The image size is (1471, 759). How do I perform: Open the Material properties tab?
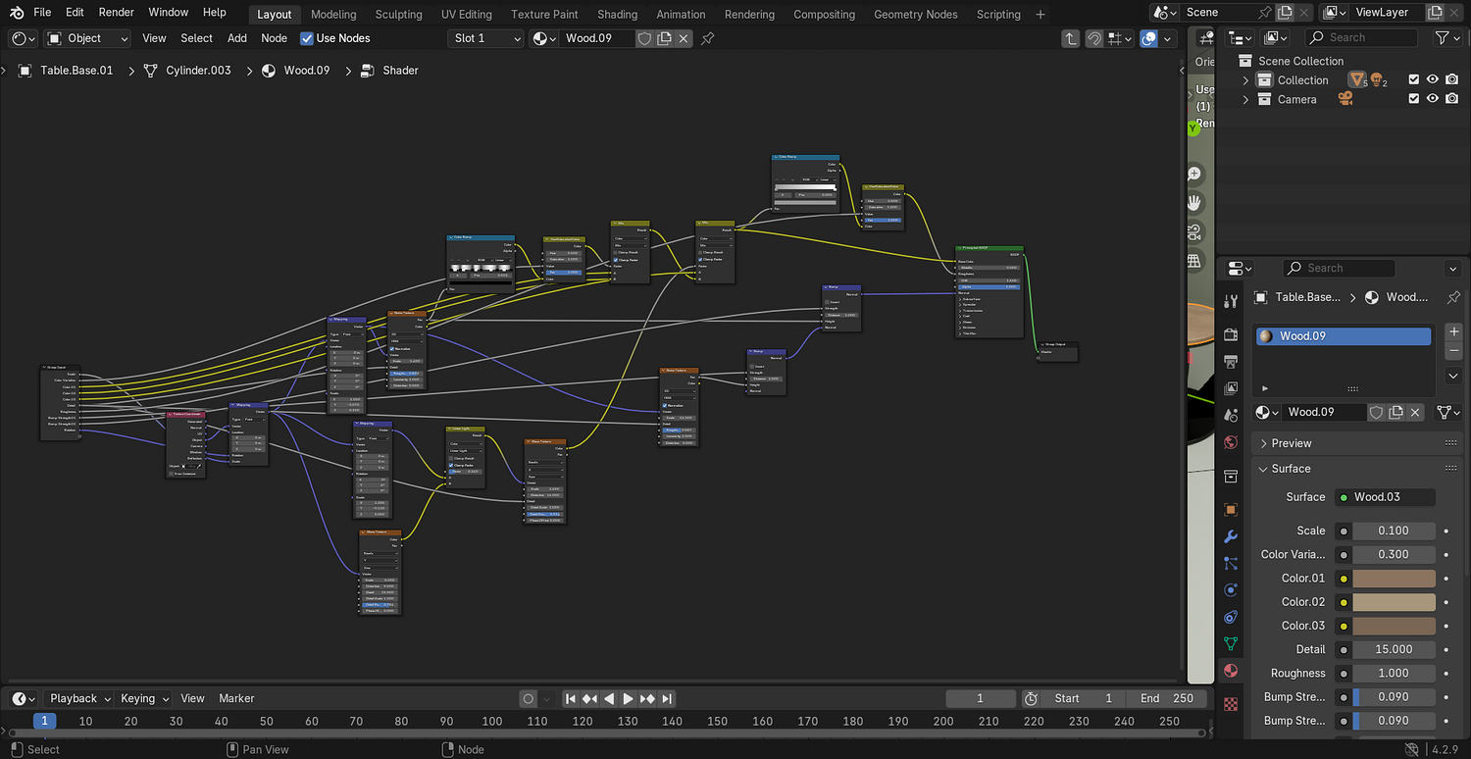1231,671
